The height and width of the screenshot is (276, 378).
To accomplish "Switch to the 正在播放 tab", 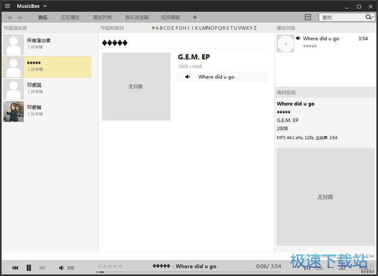I will [x=70, y=17].
